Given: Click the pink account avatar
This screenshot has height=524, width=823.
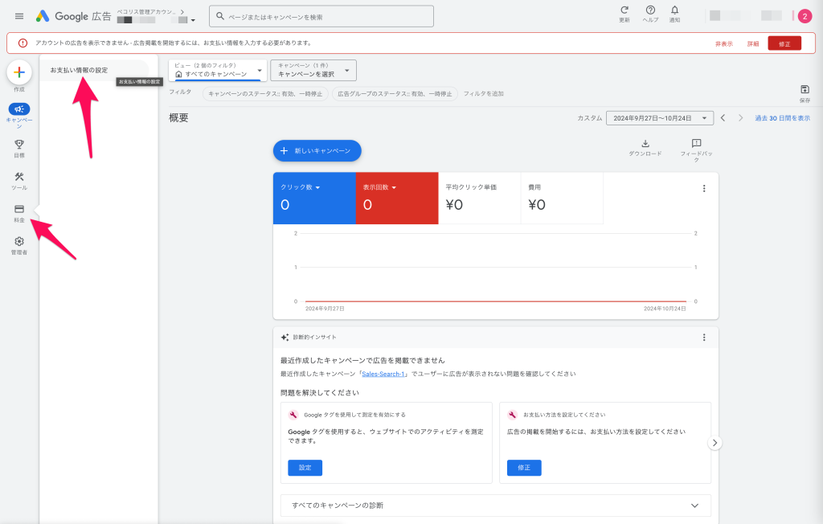Looking at the screenshot, I should coord(805,16).
